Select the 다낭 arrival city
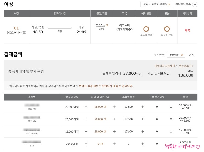This screenshot has height=152, width=204. pyautogui.click(x=81, y=27)
